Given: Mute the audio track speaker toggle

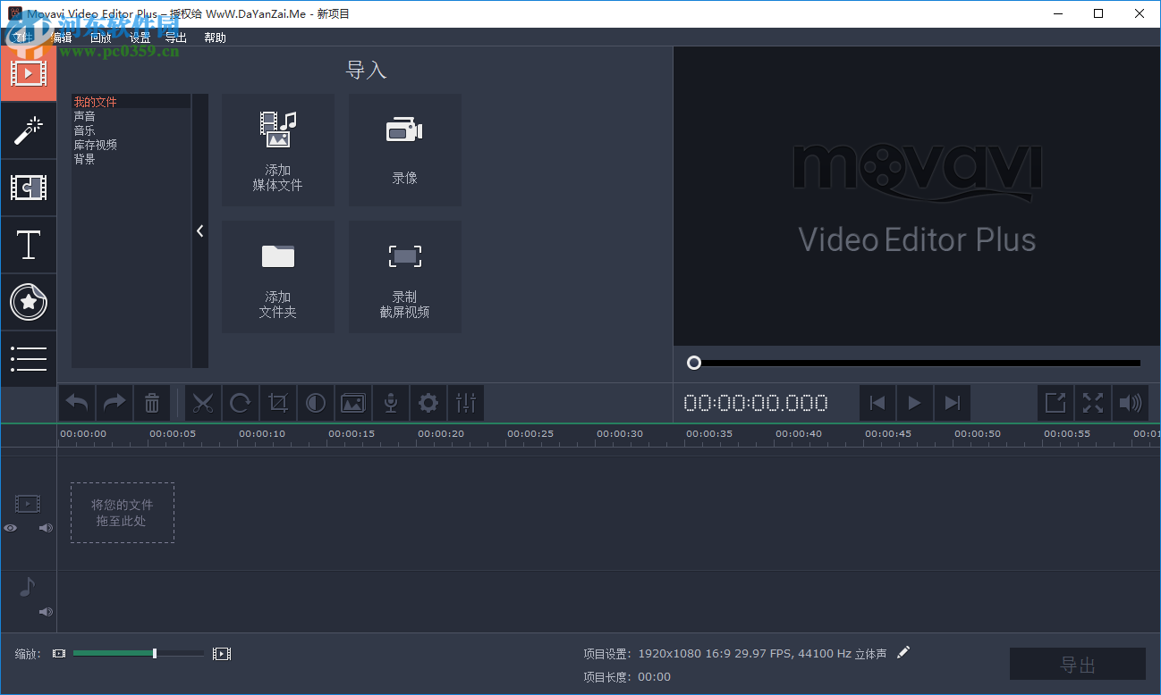Looking at the screenshot, I should click(x=45, y=612).
